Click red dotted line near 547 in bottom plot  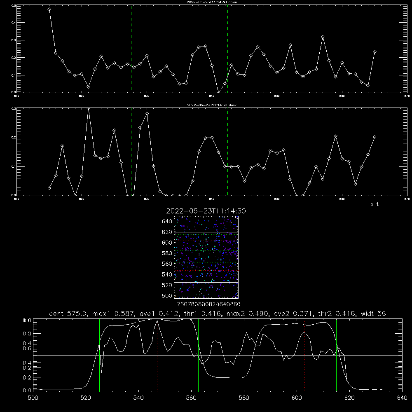pos(157,355)
